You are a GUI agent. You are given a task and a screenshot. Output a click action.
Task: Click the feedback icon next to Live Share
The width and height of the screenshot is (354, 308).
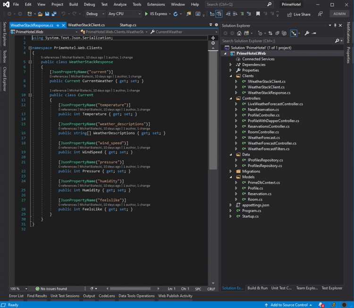[x=320, y=14]
